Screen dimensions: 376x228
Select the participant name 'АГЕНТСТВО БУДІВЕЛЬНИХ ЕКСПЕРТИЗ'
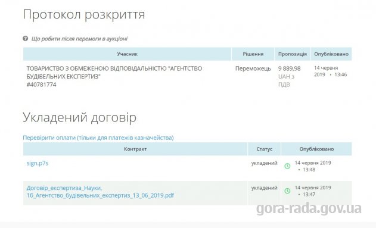pyautogui.click(x=114, y=73)
